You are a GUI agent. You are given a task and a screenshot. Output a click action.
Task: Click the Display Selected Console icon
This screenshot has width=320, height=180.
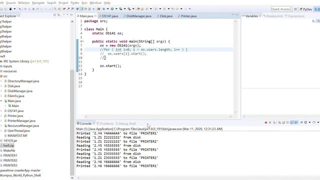pyautogui.click(x=305, y=122)
